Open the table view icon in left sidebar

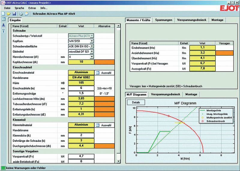point(4,19)
